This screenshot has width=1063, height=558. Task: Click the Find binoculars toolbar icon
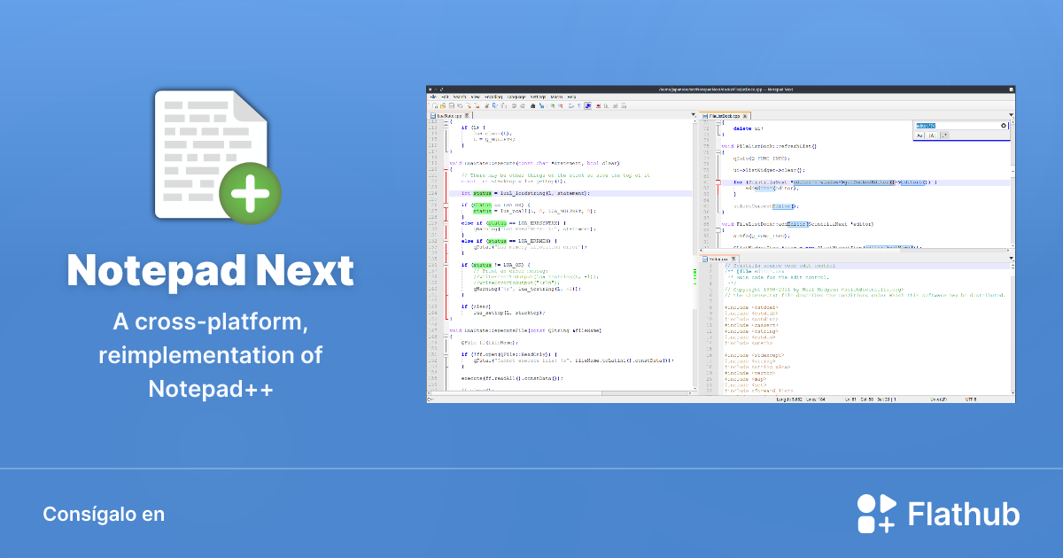tap(531, 105)
